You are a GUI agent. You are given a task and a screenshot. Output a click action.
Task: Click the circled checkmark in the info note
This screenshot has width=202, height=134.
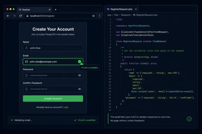click(189, 119)
